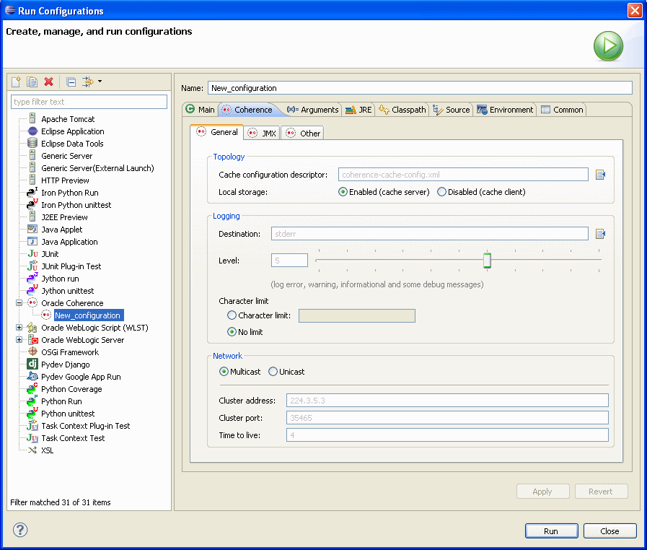Click browse icon beside logging Destination field
Screen dimensions: 647x550
[600, 234]
